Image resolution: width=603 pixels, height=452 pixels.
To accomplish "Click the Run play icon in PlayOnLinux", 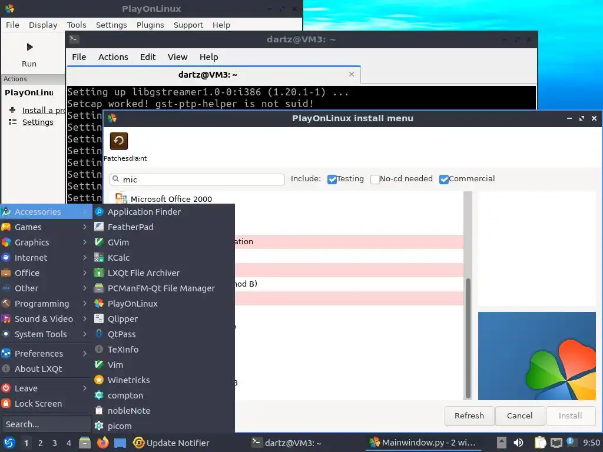I will pyautogui.click(x=29, y=47).
